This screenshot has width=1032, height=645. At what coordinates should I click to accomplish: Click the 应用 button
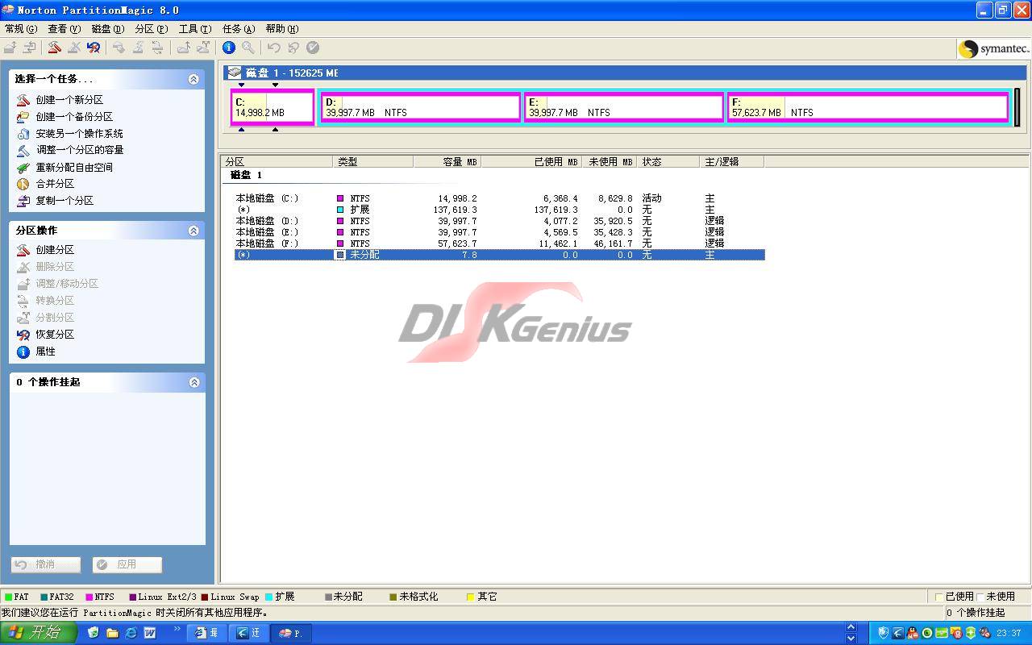(x=127, y=564)
